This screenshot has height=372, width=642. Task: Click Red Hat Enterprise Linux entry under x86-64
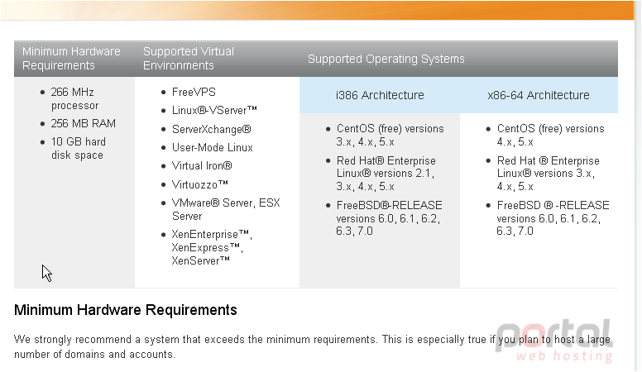tap(549, 173)
